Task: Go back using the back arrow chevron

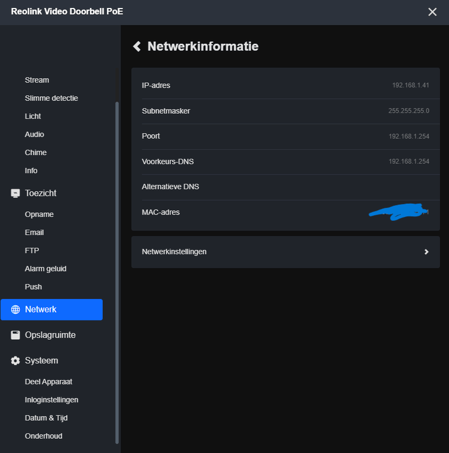Action: click(x=136, y=46)
